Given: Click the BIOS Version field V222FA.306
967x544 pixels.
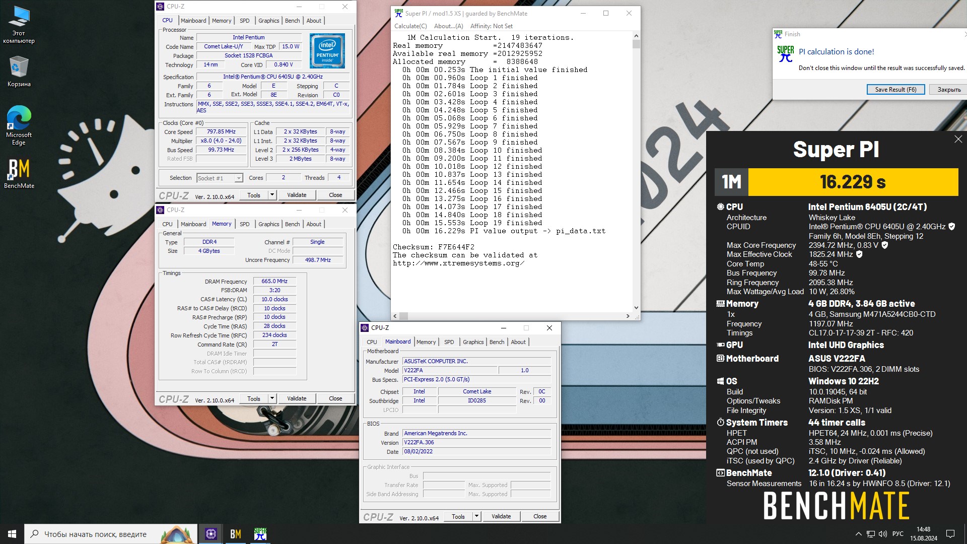Looking at the screenshot, I should 476,442.
